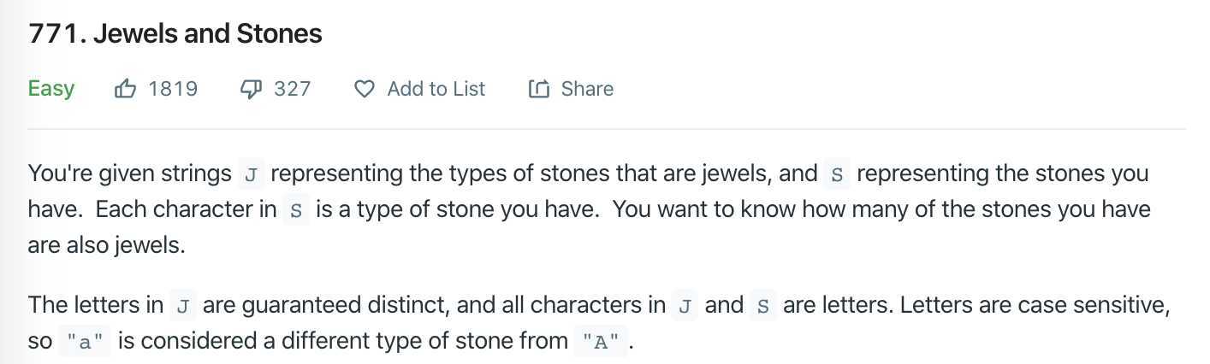
Task: Click the J code tag after "The letters in"
Action: point(182,306)
